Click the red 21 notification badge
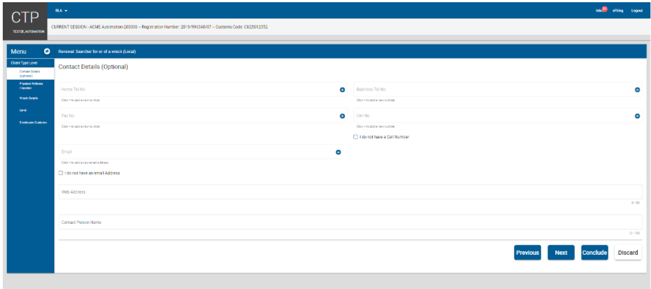The width and height of the screenshot is (651, 289). click(604, 9)
